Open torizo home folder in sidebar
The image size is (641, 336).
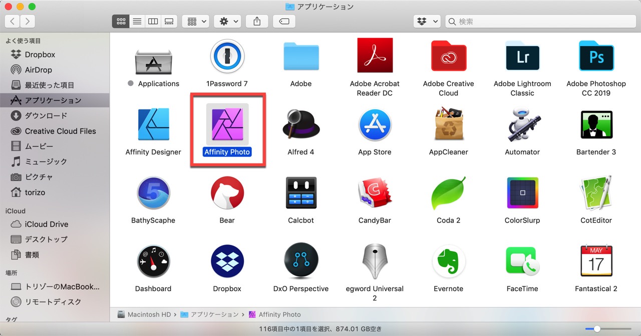(55, 192)
